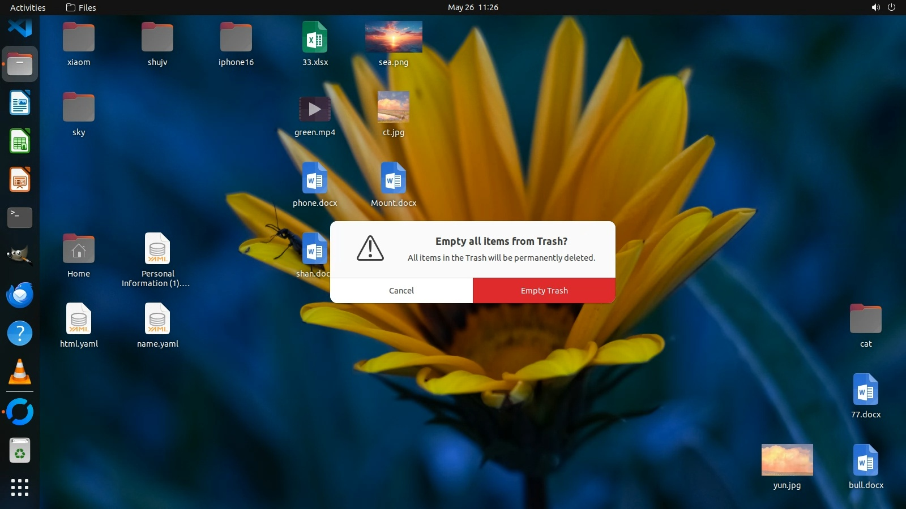The width and height of the screenshot is (906, 509).
Task: Open LibreOffice Calc in the dock
Action: (20, 141)
